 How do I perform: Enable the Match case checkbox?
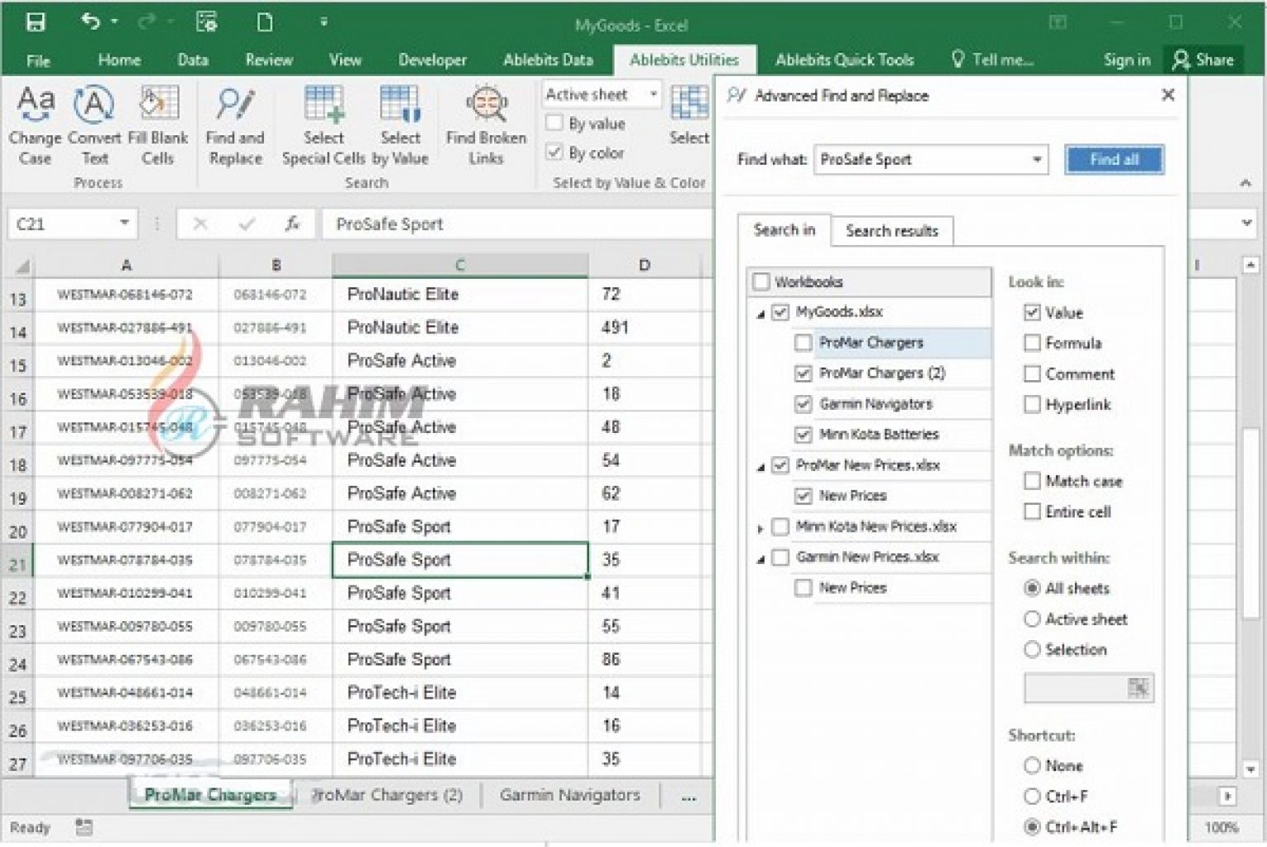pos(1032,481)
